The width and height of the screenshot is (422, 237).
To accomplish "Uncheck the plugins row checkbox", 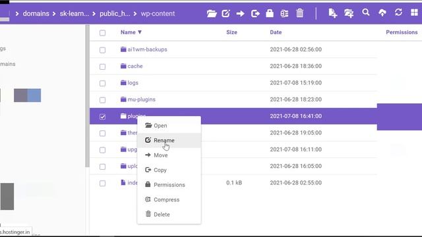I will [x=103, y=117].
